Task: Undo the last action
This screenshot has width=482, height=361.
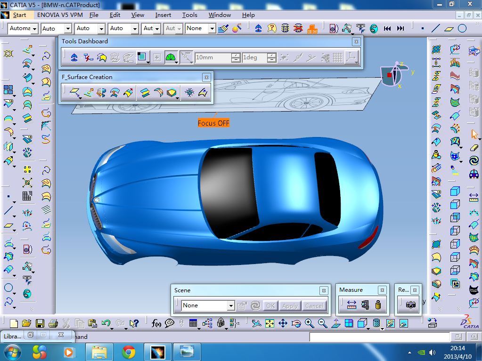Action: (x=106, y=323)
